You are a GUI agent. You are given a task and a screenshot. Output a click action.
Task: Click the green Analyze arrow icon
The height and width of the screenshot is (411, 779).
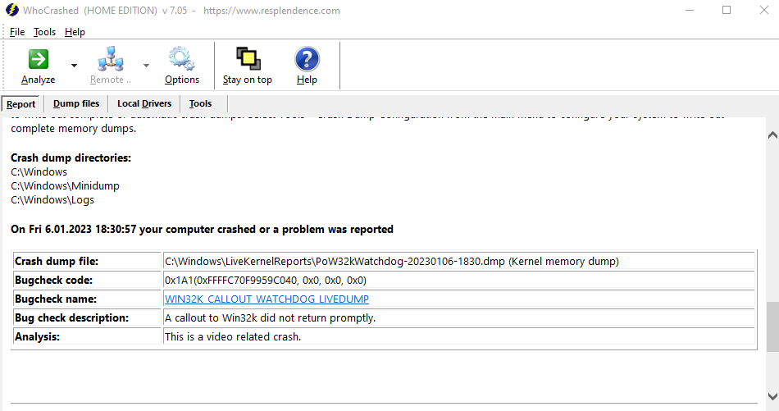pos(38,59)
